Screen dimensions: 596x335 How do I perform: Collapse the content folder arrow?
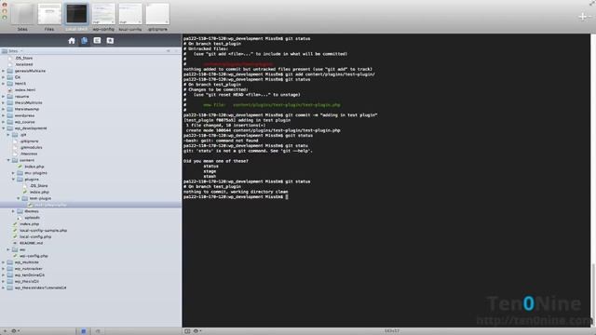[x=8, y=160]
